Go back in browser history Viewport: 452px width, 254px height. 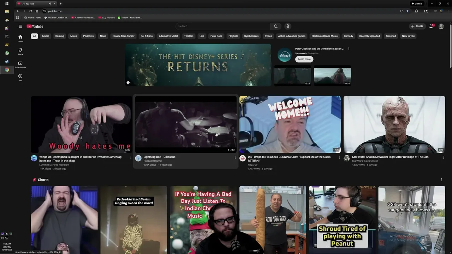coord(18,11)
